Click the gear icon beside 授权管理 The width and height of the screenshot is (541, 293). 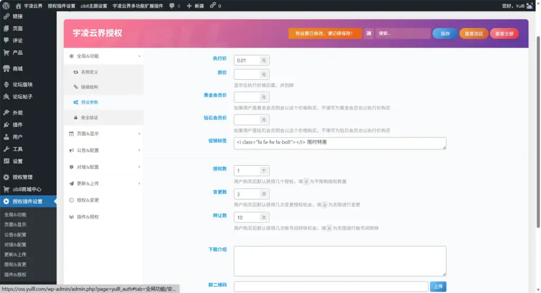(x=6, y=177)
